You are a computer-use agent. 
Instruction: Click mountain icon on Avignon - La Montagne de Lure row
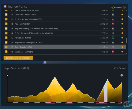[113, 42]
